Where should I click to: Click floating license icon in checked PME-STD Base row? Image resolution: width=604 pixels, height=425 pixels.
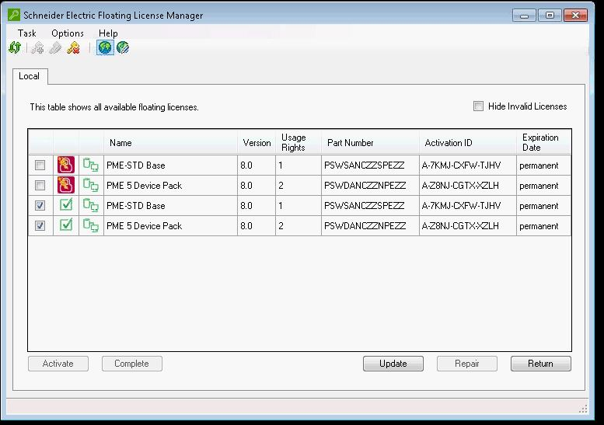[x=91, y=205]
